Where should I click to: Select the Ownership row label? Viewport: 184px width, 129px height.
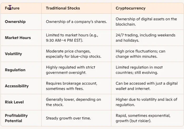15,22
